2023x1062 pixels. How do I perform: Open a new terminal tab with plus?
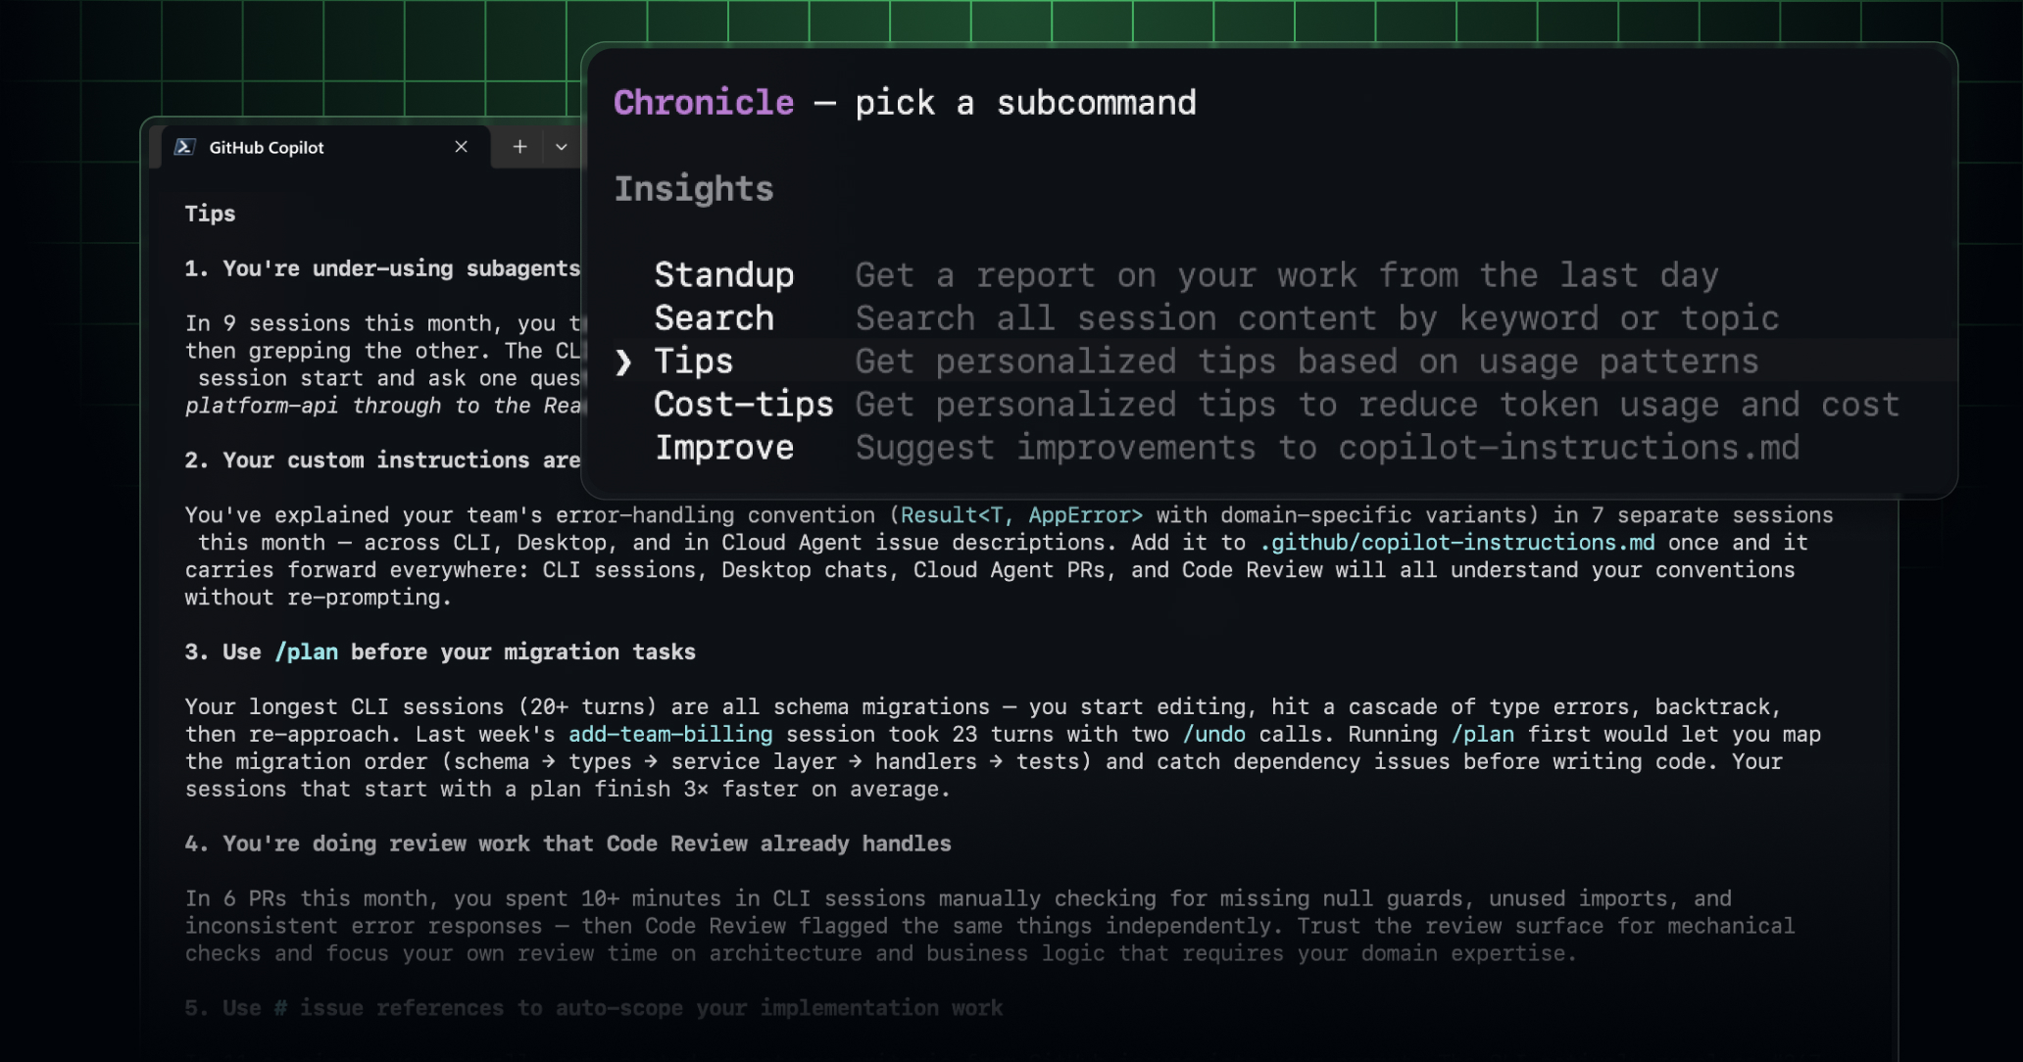519,147
